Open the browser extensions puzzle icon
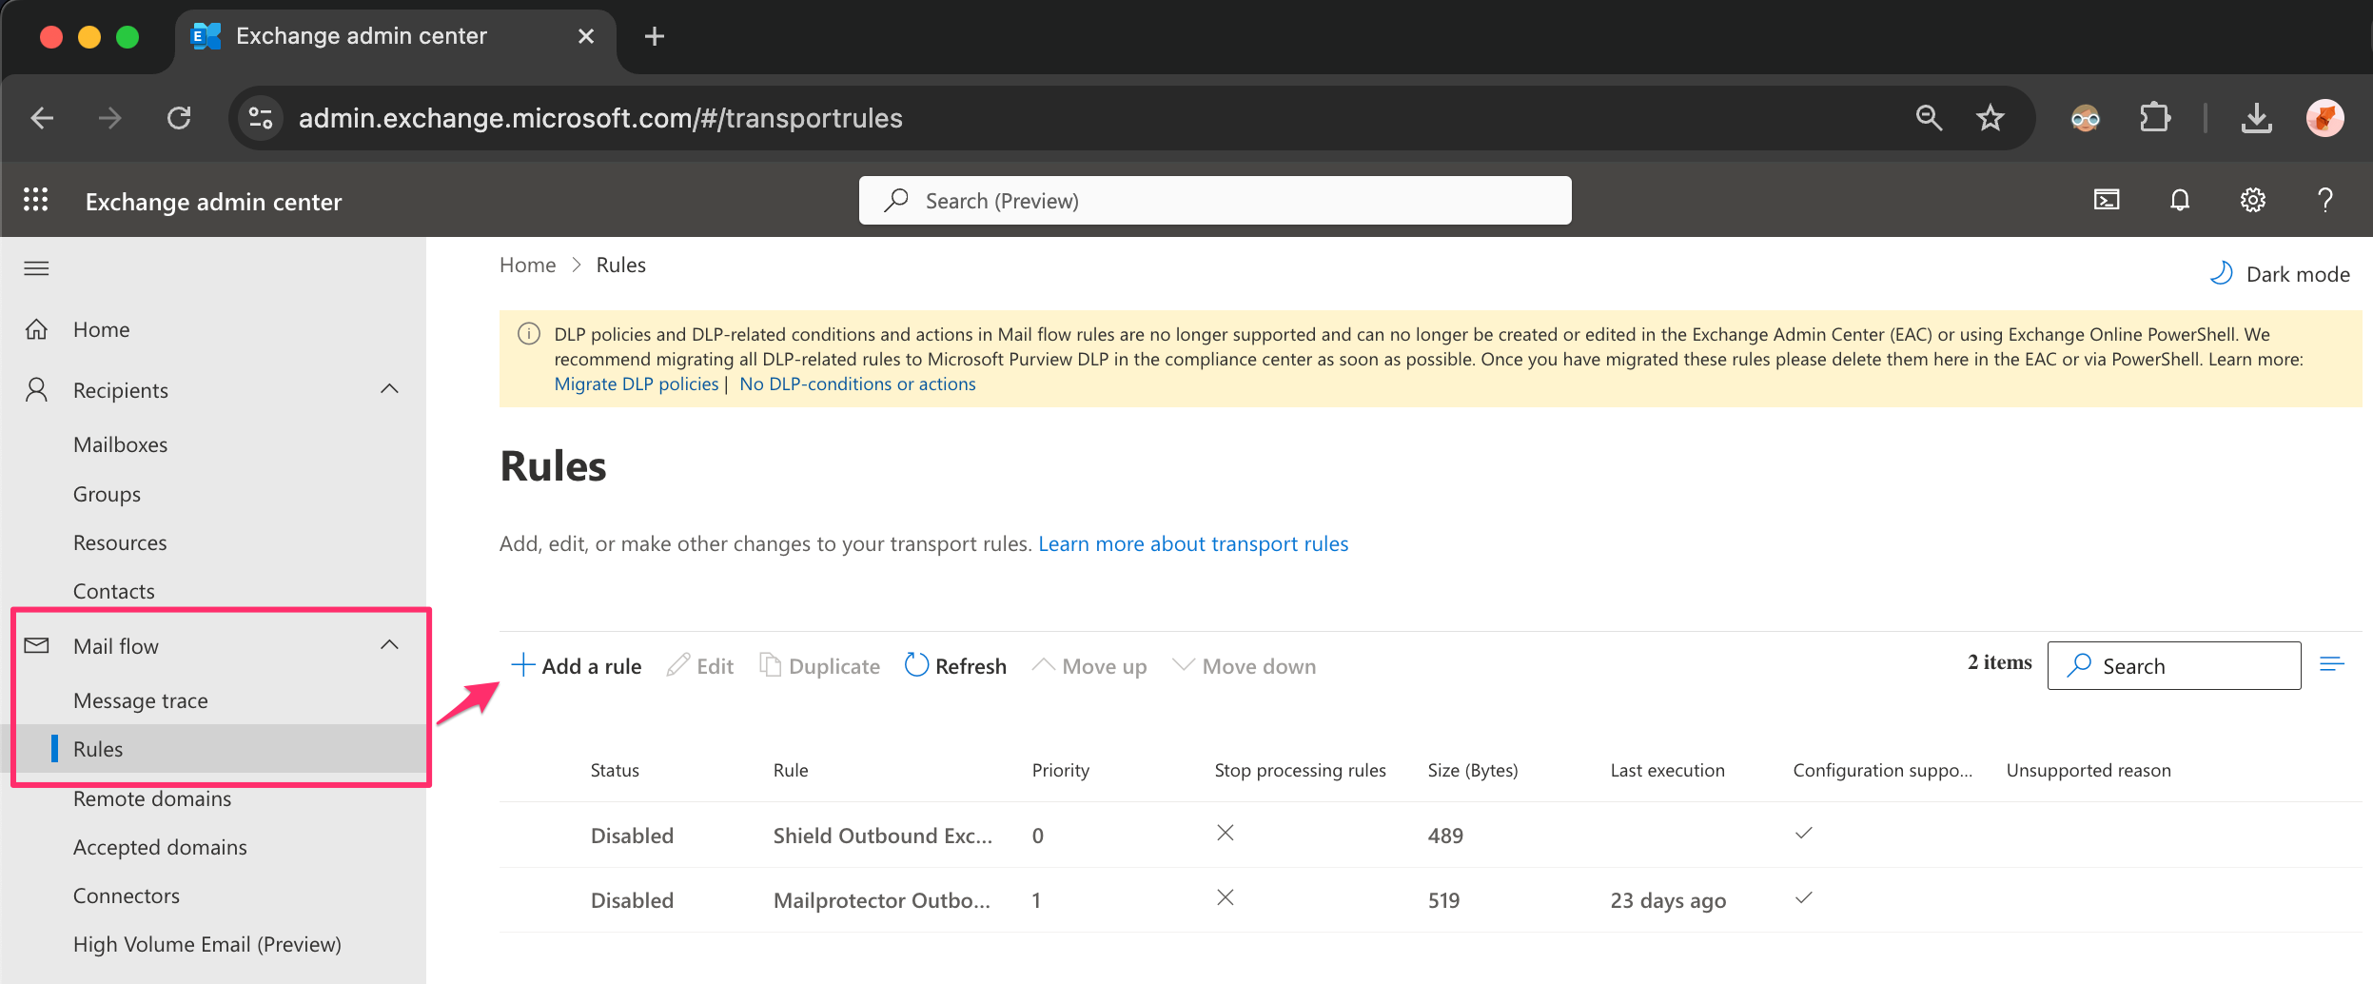Screen dimensions: 2373x984 pos(2155,118)
